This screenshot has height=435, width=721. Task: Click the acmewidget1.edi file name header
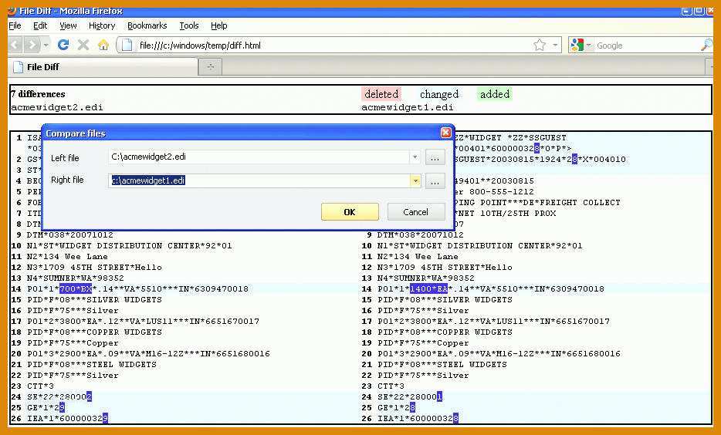(x=407, y=107)
